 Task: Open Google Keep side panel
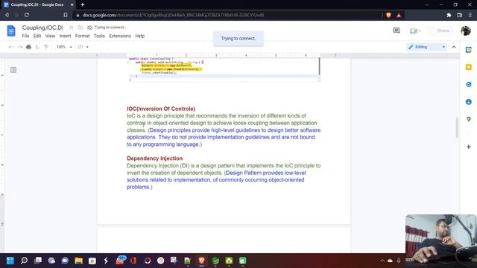click(x=469, y=67)
